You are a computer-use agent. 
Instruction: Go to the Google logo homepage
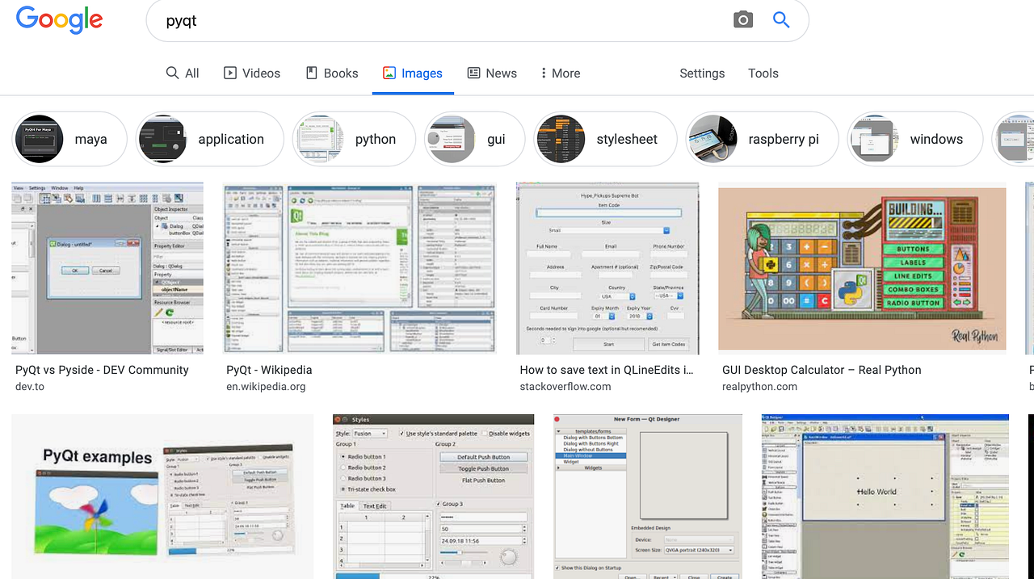(x=60, y=20)
